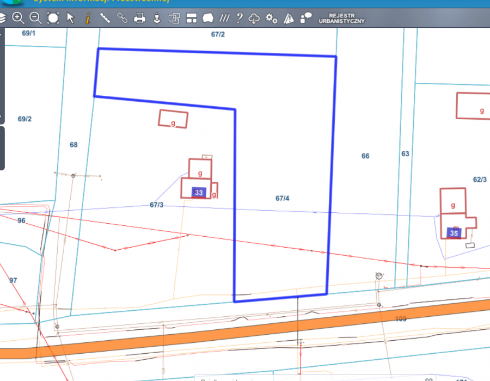Image resolution: width=490 pixels, height=381 pixels.
Task: Click the chain link icon
Action: [x=122, y=18]
